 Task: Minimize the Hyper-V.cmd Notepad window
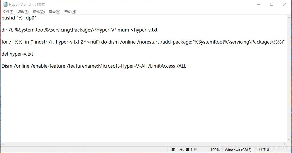pyautogui.click(x=259, y=4)
